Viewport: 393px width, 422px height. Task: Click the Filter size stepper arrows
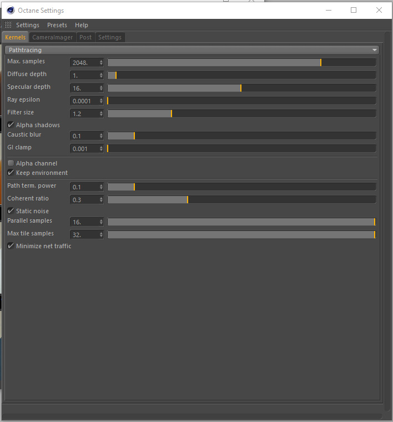pyautogui.click(x=101, y=114)
